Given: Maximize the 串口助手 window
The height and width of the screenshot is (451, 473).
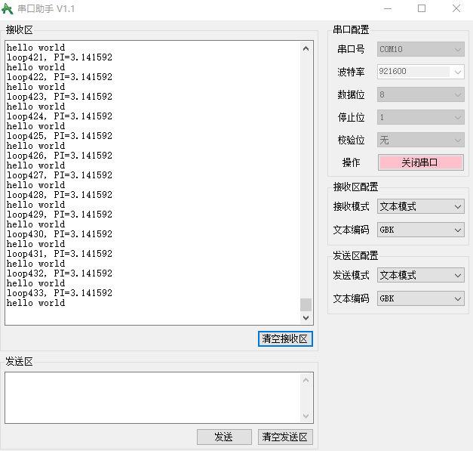Looking at the screenshot, I should [x=422, y=9].
